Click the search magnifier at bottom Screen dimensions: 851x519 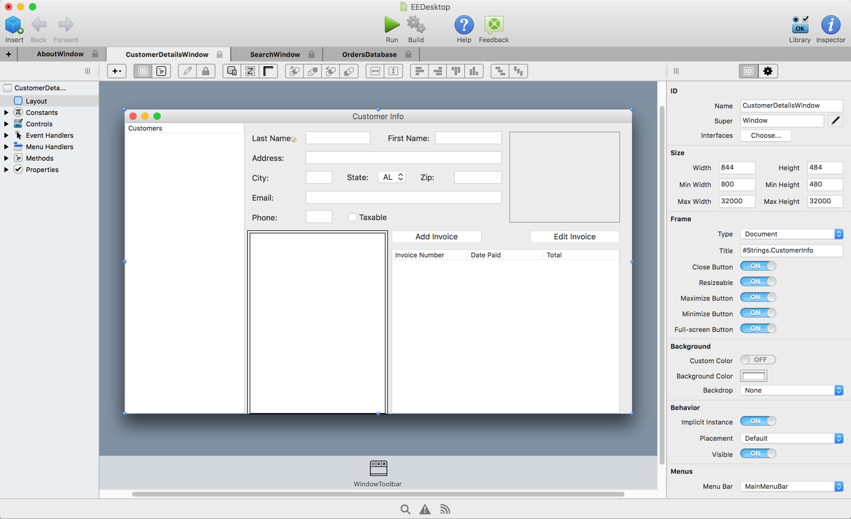pyautogui.click(x=405, y=509)
